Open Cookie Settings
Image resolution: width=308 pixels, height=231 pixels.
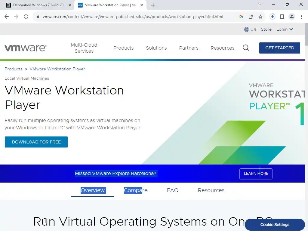tap(275, 224)
